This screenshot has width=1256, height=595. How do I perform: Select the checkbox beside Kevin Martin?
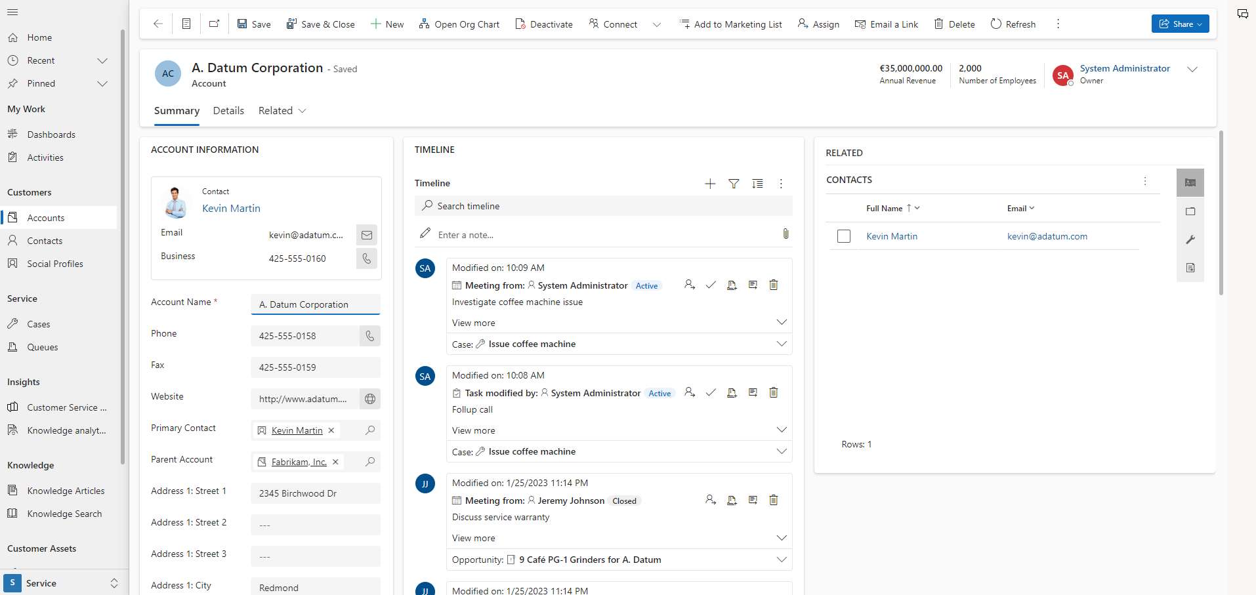click(x=843, y=236)
